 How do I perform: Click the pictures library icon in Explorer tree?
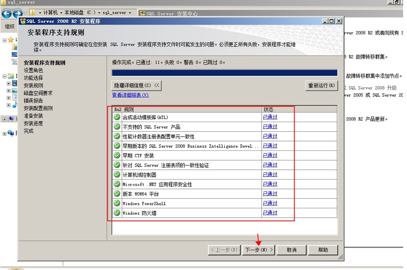click(x=15, y=90)
